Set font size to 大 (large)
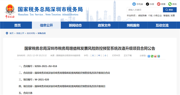The width and height of the screenshot is (180, 95). coord(93,56)
